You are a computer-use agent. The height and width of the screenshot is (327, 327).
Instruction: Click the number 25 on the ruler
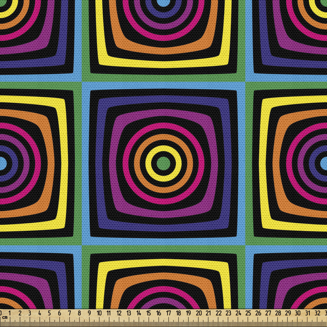(248, 313)
